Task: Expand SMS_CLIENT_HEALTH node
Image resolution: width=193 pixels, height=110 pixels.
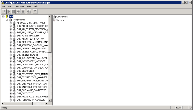Action: click(10, 55)
